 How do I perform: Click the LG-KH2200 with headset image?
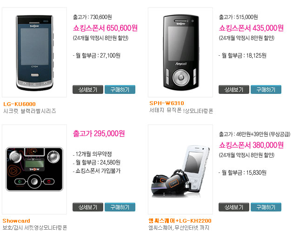click(180, 169)
